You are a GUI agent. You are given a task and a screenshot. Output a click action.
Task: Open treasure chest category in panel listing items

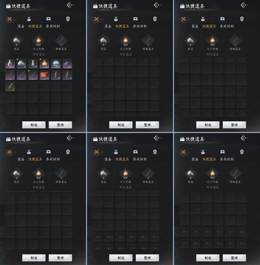(48, 19)
